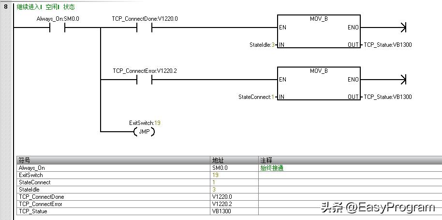Screen dimensions: 442x220
Task: Select the StateIdle symbol cell
Action: [x=113, y=190]
